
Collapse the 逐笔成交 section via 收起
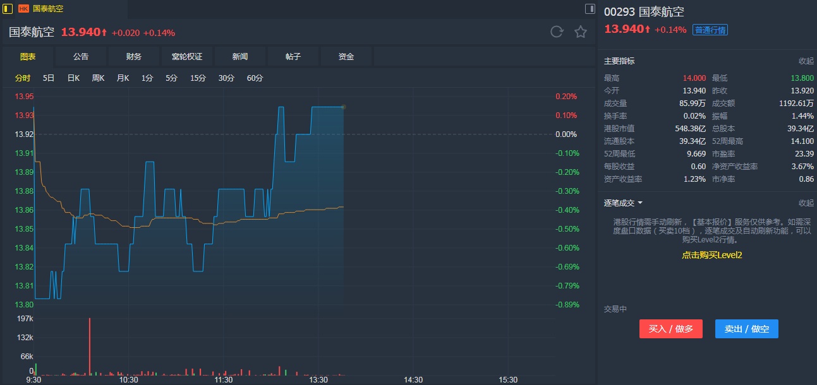(806, 203)
